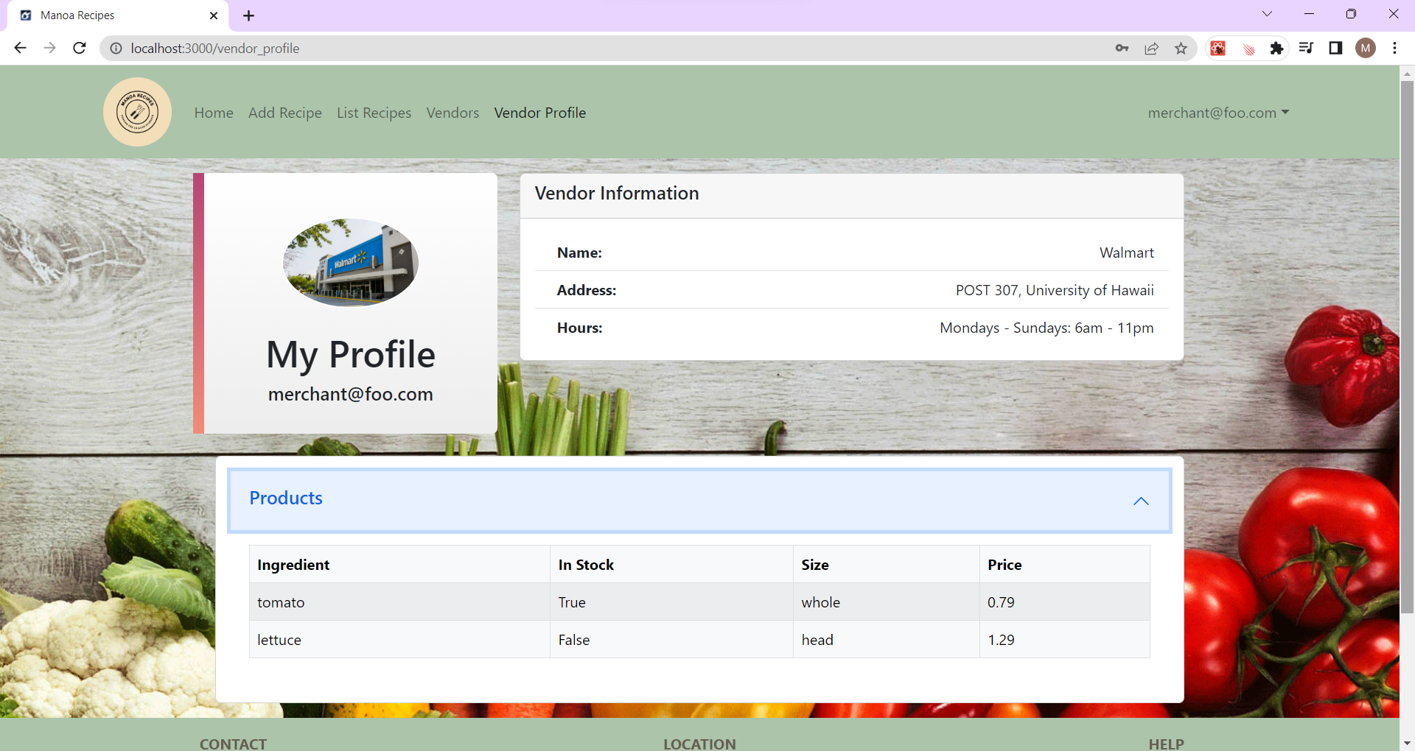
Task: Open saved passwords key icon
Action: [x=1122, y=48]
